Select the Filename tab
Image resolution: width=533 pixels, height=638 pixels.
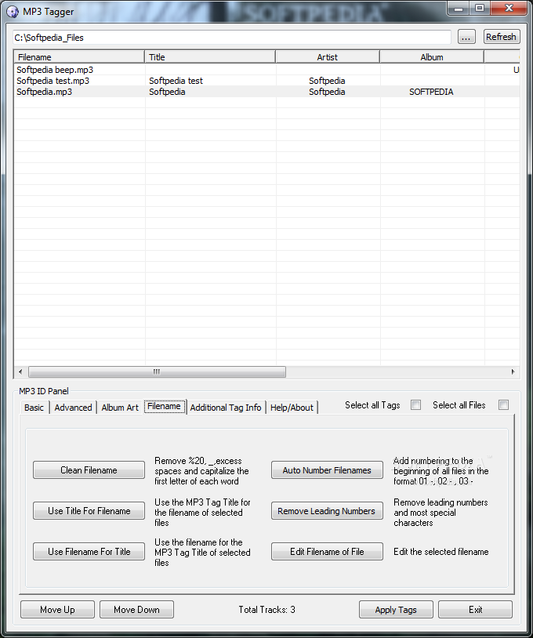click(165, 406)
